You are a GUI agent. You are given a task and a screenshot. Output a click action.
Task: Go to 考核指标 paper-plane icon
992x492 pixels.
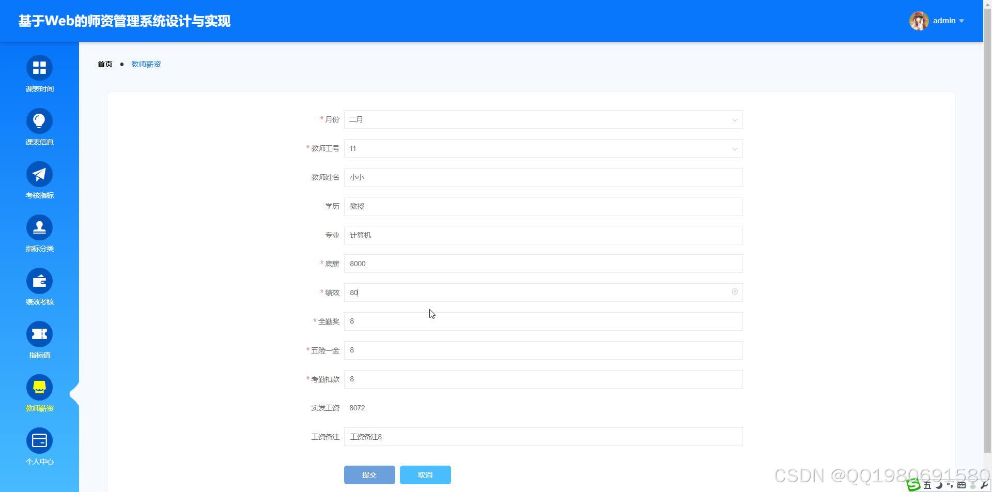click(39, 174)
